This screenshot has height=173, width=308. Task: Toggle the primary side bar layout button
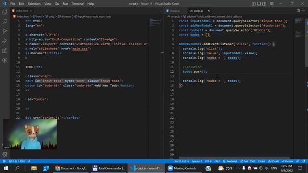pyautogui.click(x=254, y=4)
